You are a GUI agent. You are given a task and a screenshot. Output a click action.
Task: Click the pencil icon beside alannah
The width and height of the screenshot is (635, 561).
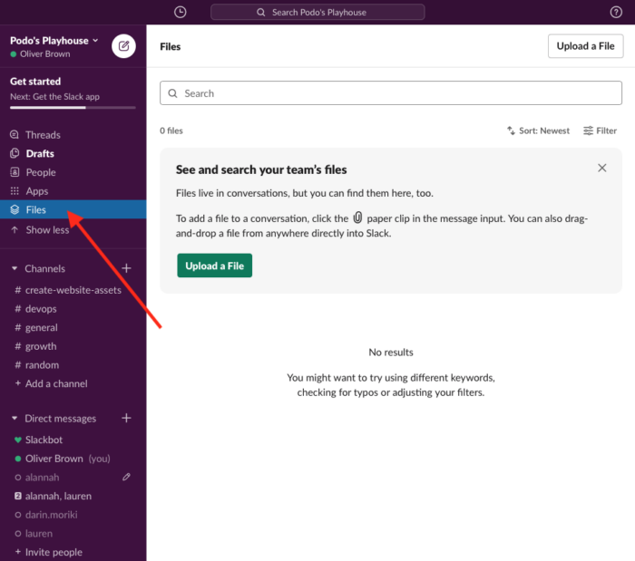pyautogui.click(x=127, y=477)
